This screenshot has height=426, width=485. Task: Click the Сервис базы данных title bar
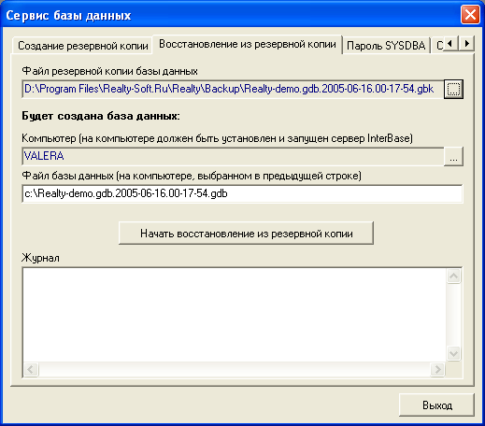pyautogui.click(x=231, y=15)
